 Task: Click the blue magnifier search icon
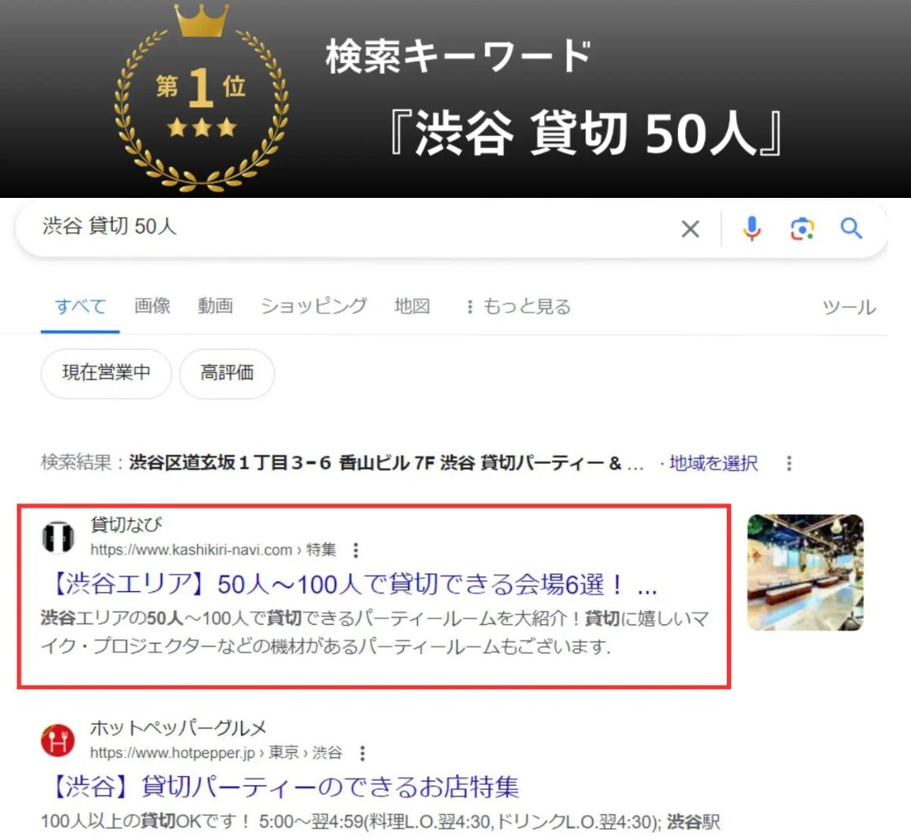pos(851,228)
